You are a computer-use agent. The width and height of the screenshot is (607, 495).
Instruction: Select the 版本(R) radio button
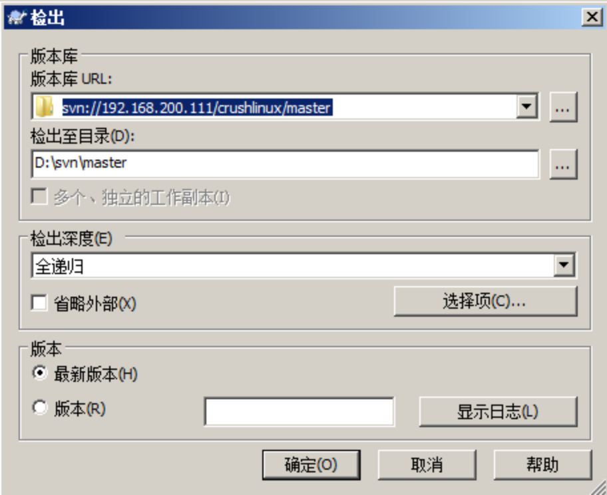pyautogui.click(x=39, y=408)
